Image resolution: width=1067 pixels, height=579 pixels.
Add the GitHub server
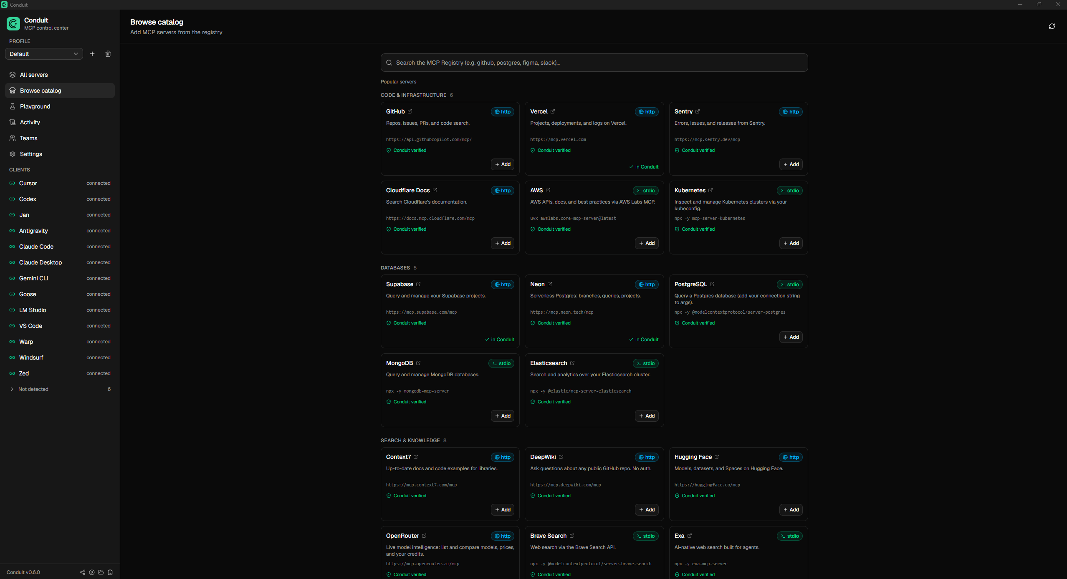[503, 164]
